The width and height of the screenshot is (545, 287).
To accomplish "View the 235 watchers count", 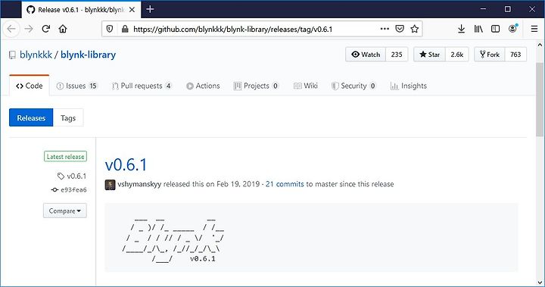I will click(397, 55).
